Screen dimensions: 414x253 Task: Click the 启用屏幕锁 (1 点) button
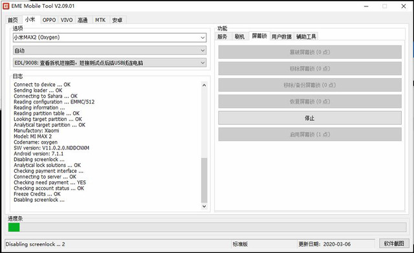(x=310, y=135)
